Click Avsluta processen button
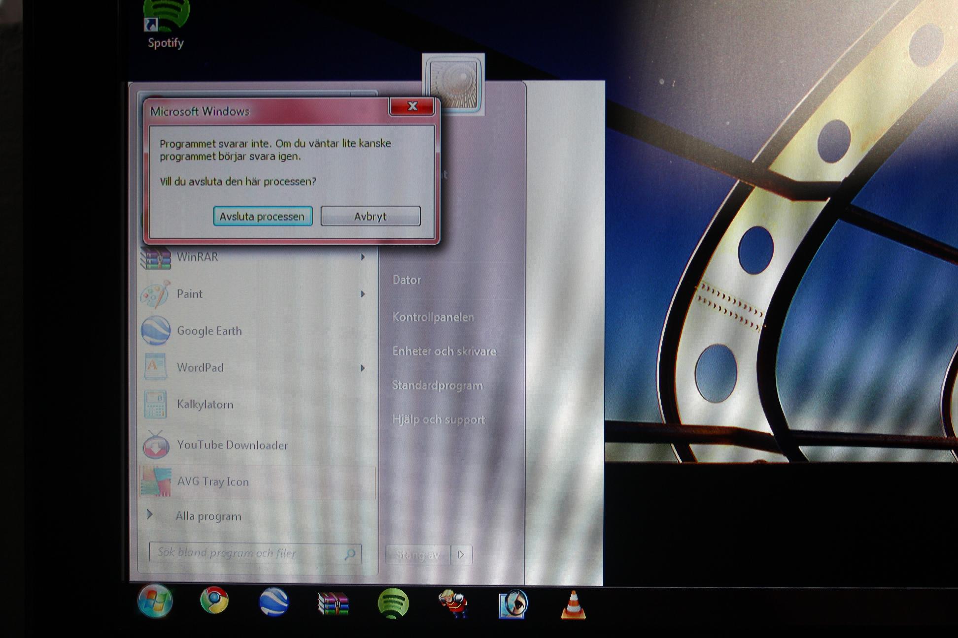Screen dimensions: 958x638 pos(263,216)
